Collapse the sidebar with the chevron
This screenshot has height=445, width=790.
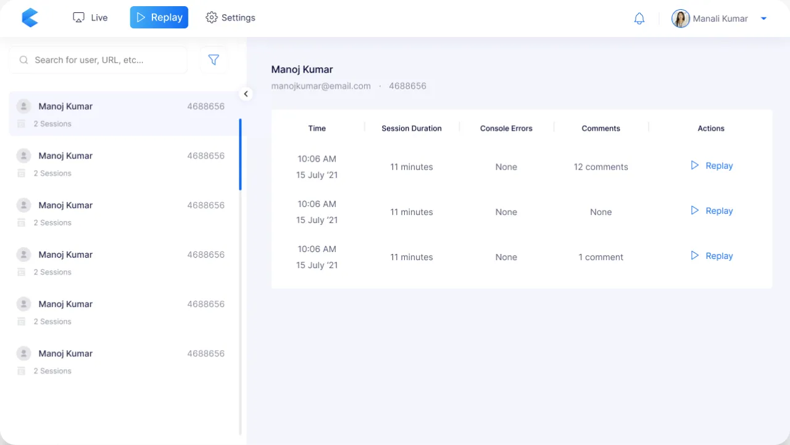(246, 94)
